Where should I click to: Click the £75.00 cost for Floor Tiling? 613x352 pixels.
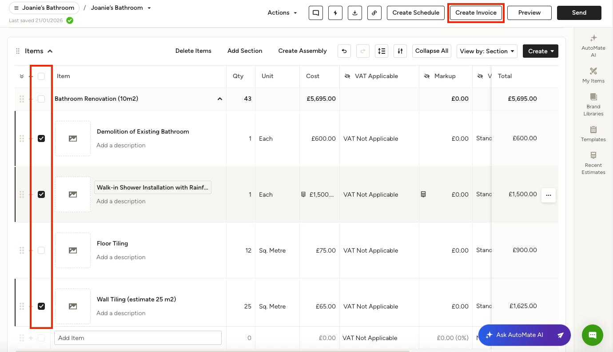click(x=326, y=250)
